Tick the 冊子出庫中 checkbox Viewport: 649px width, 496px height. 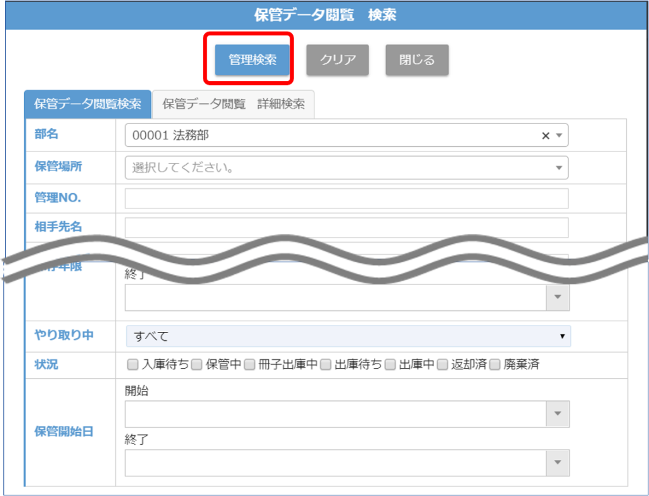(249, 365)
